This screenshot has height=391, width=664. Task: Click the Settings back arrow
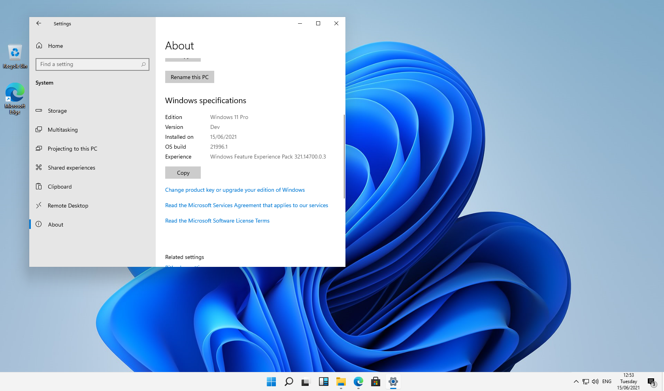tap(39, 23)
